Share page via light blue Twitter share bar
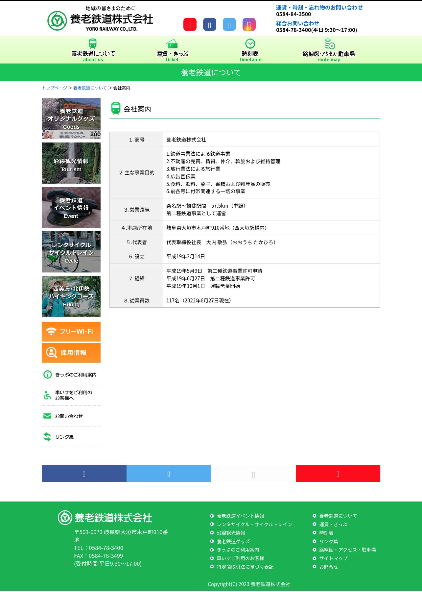 pos(169,474)
